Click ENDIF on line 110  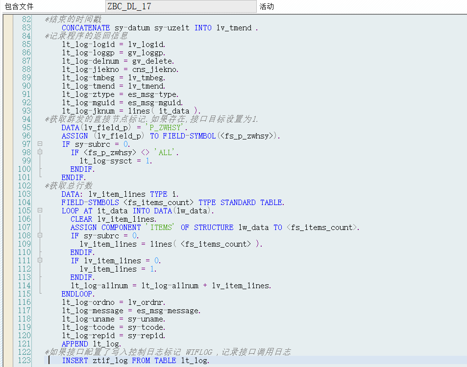82,252
